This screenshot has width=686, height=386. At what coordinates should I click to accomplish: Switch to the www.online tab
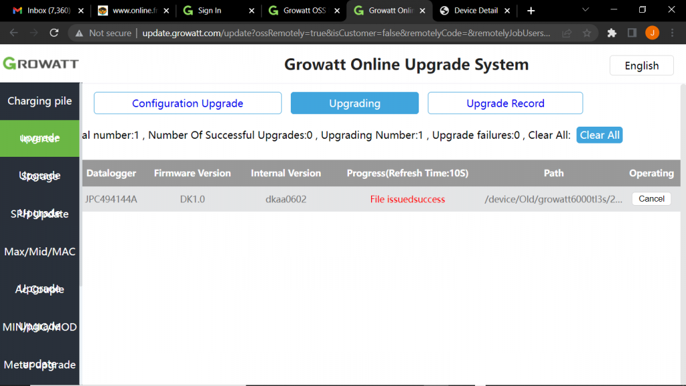(128, 11)
